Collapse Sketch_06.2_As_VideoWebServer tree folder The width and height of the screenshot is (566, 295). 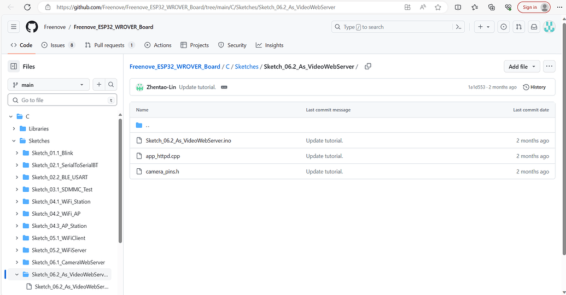click(17, 274)
